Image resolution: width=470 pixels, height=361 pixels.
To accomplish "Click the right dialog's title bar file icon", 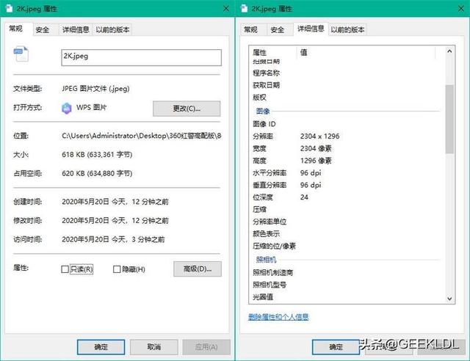I will [245, 8].
